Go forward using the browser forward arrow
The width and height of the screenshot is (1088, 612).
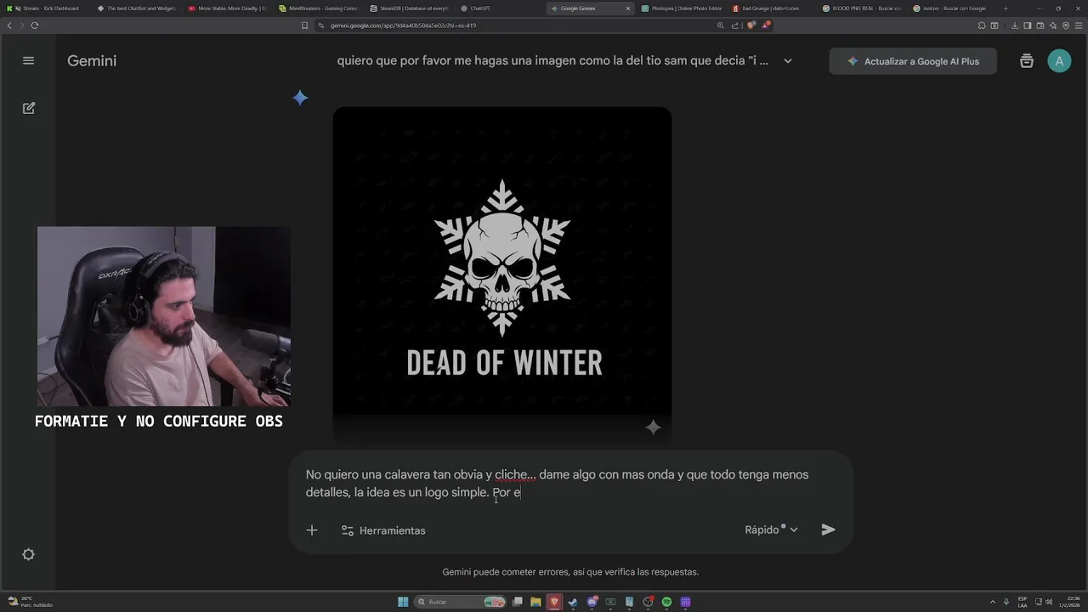pyautogui.click(x=21, y=25)
